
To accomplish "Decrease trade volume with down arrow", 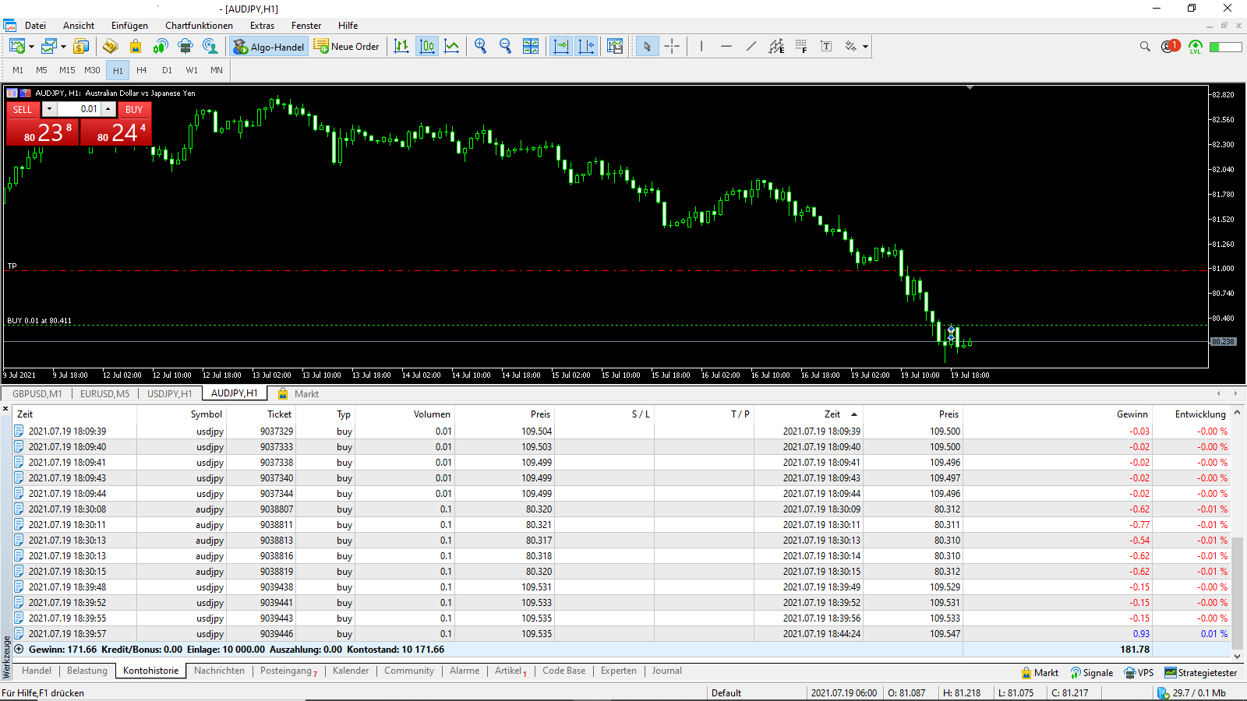I will coord(49,109).
